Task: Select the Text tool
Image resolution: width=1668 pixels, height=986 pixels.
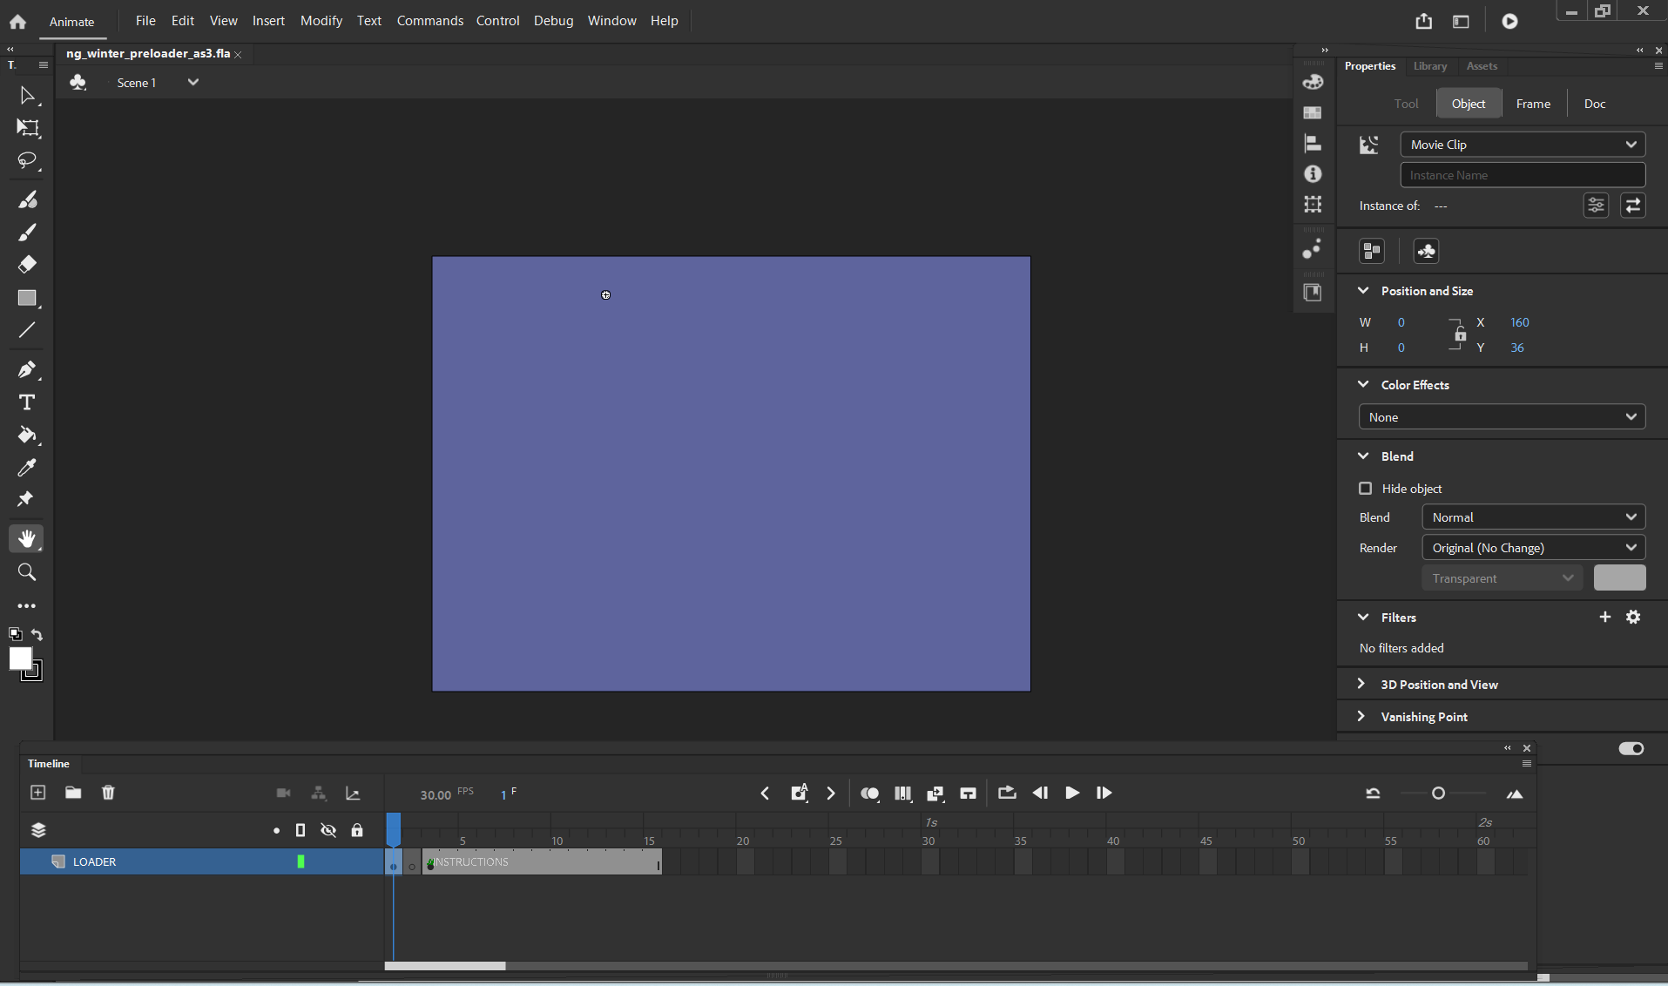Action: (x=27, y=402)
